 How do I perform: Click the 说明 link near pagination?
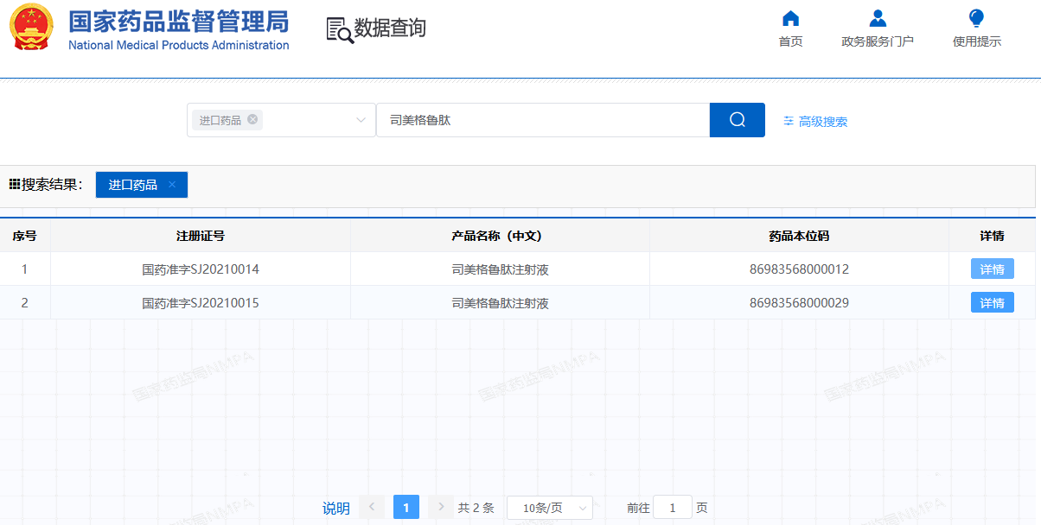point(335,508)
